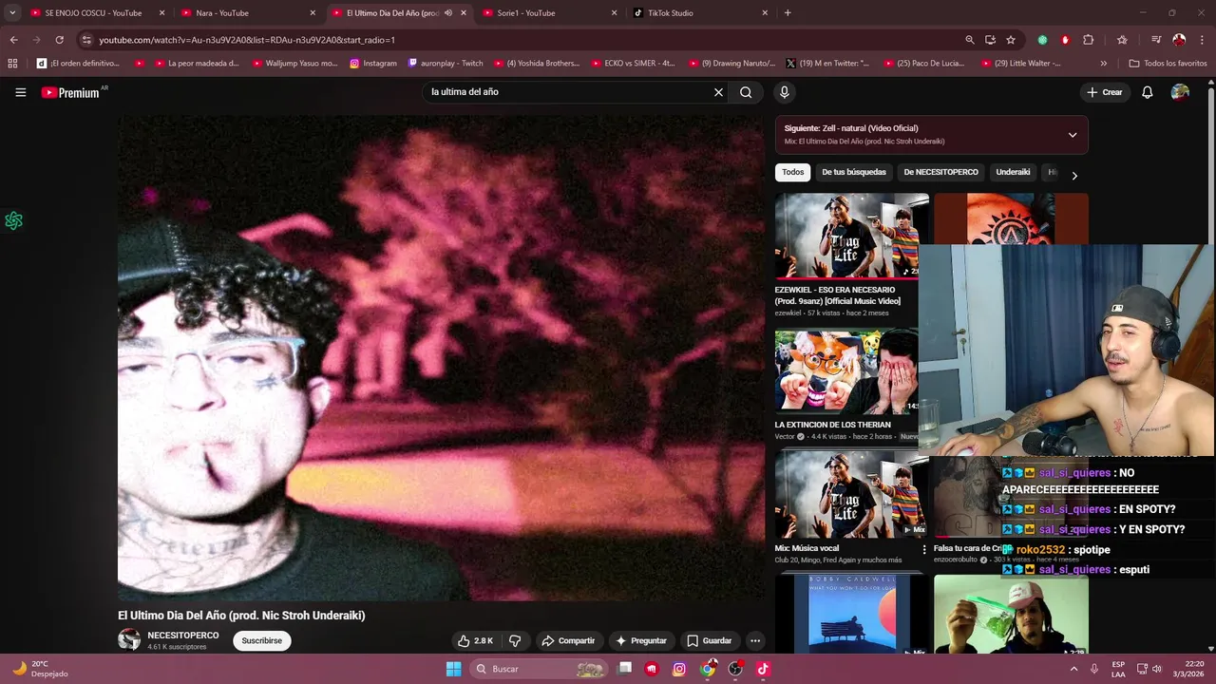The image size is (1216, 684).
Task: Open YouTube account avatar menu
Action: tap(1180, 92)
